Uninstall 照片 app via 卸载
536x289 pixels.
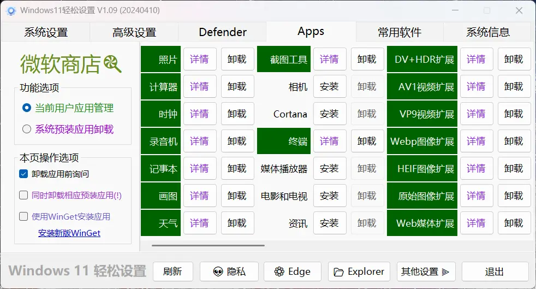point(237,59)
